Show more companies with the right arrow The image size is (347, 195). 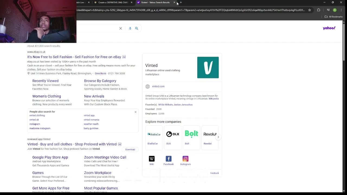tap(218, 137)
